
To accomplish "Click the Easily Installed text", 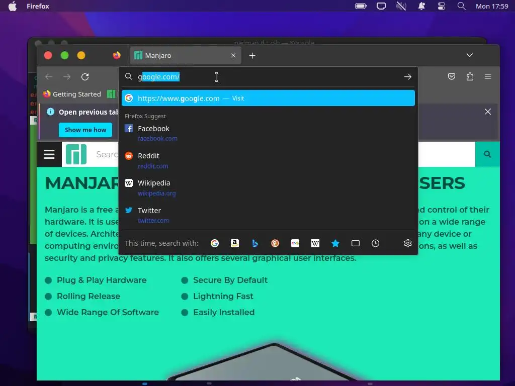I will [x=224, y=312].
